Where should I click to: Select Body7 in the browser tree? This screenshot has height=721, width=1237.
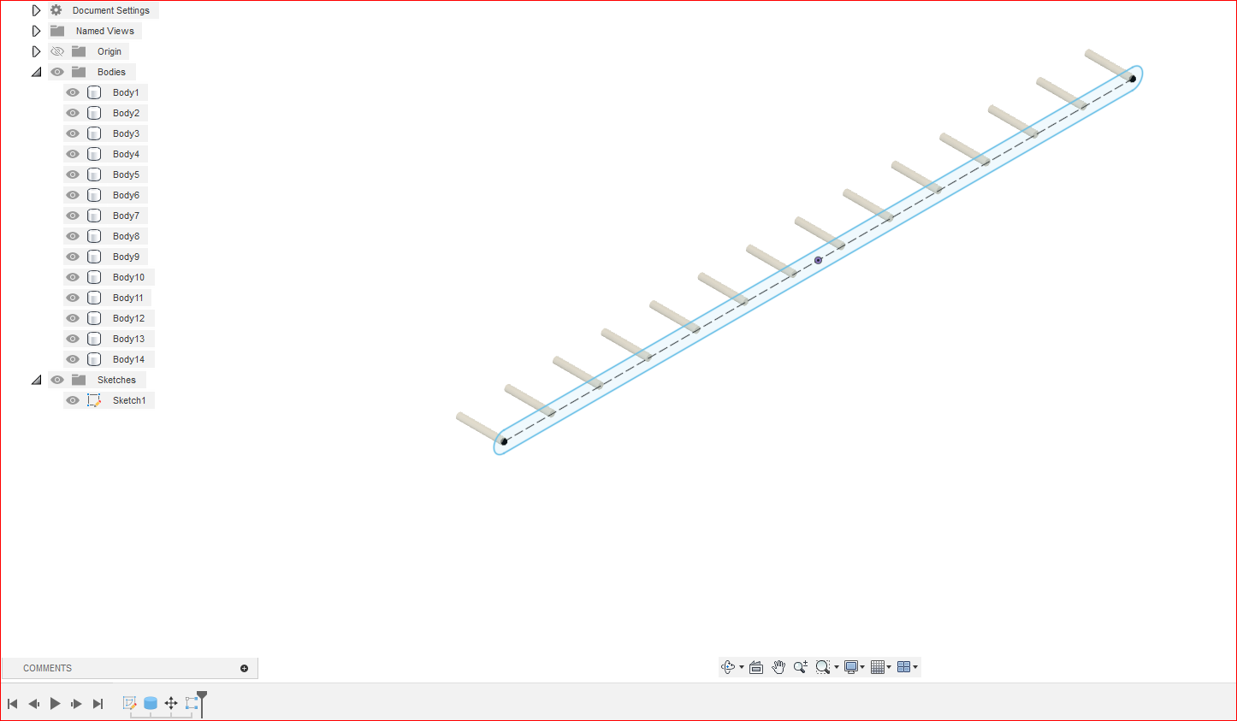click(x=126, y=216)
